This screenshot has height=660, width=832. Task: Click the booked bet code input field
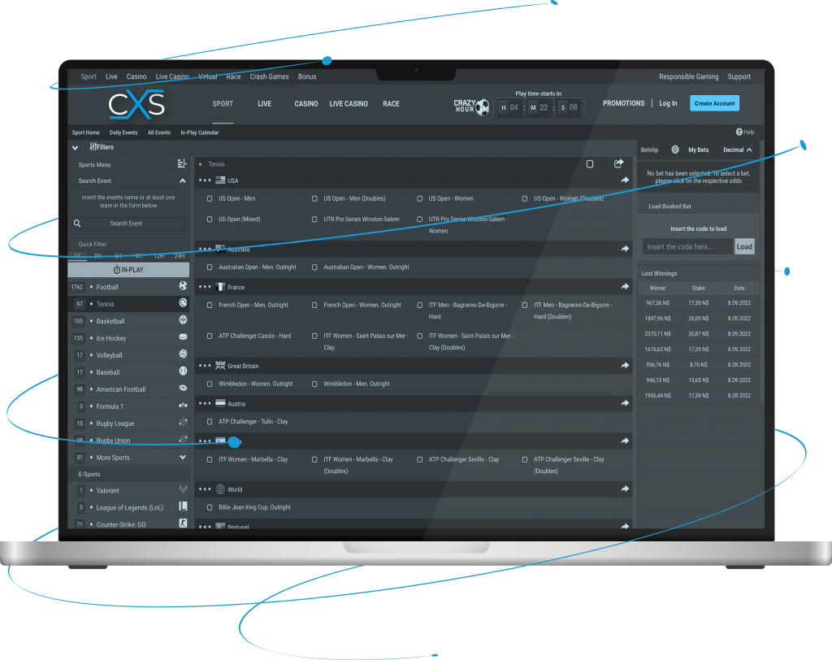coord(687,246)
